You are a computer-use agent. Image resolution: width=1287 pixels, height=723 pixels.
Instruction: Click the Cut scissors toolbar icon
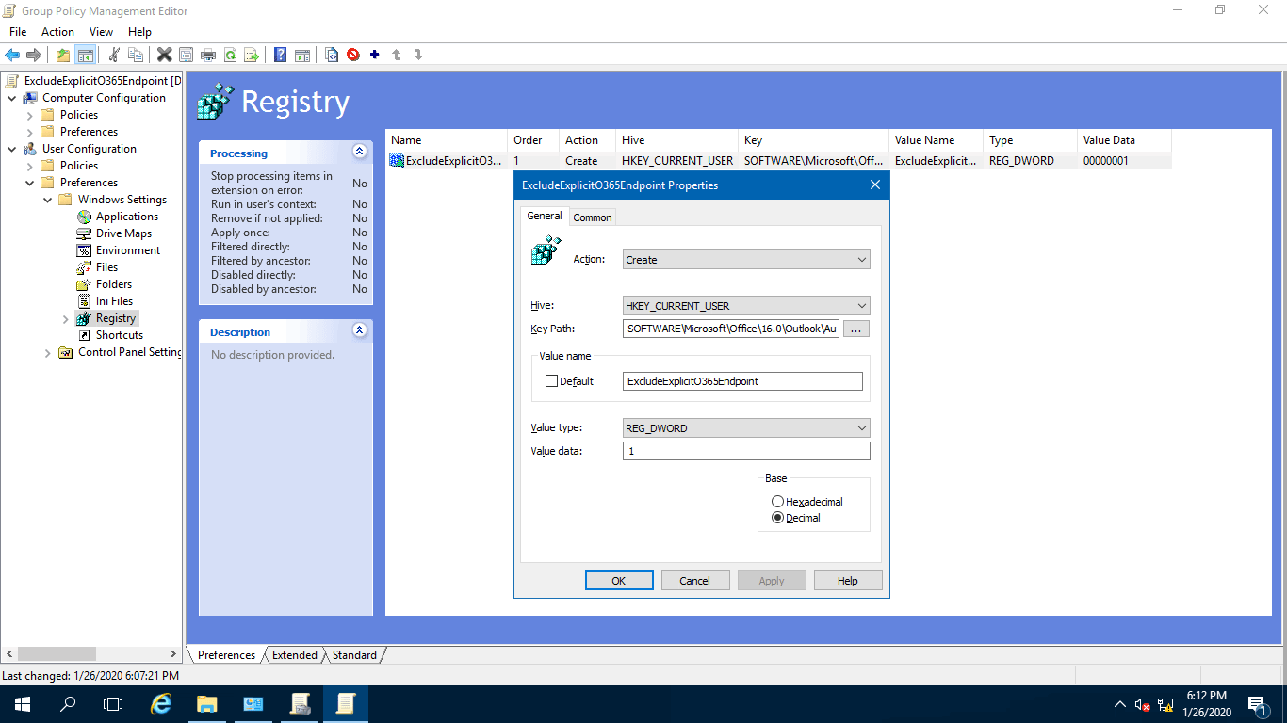coord(114,55)
